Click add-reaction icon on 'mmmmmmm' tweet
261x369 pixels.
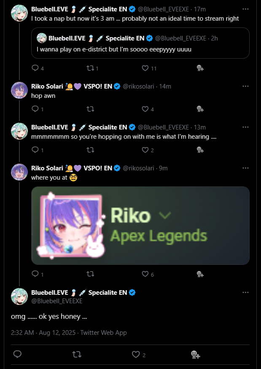click(200, 150)
